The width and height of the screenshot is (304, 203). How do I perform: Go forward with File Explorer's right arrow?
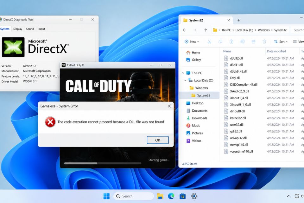195,30
